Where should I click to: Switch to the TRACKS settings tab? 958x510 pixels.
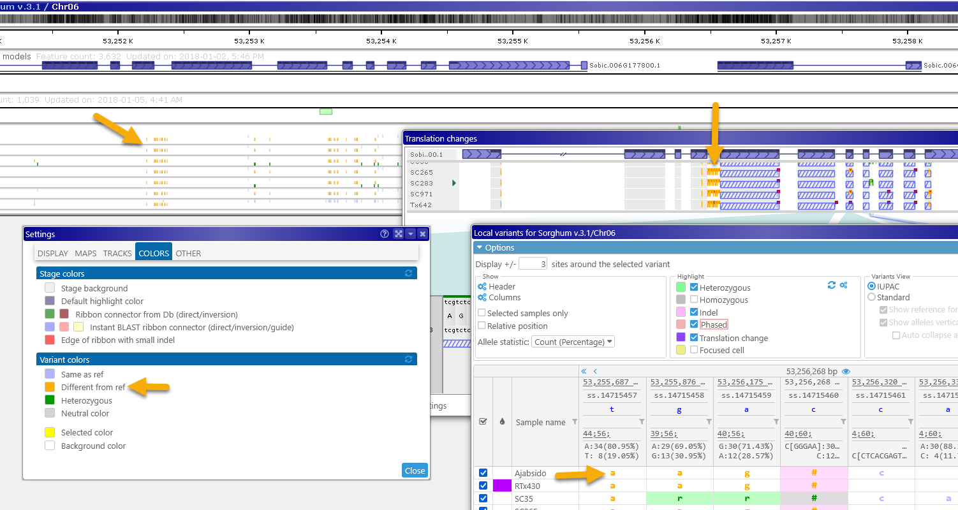tap(117, 253)
